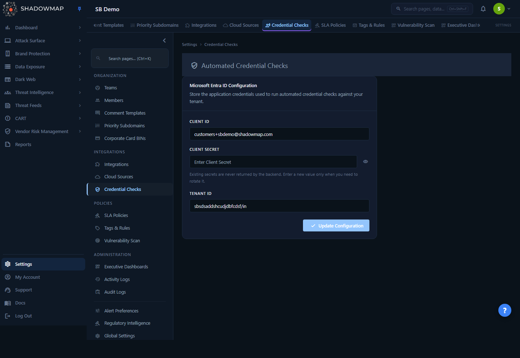Expand Vendor Risk Management chevron

[x=80, y=131]
